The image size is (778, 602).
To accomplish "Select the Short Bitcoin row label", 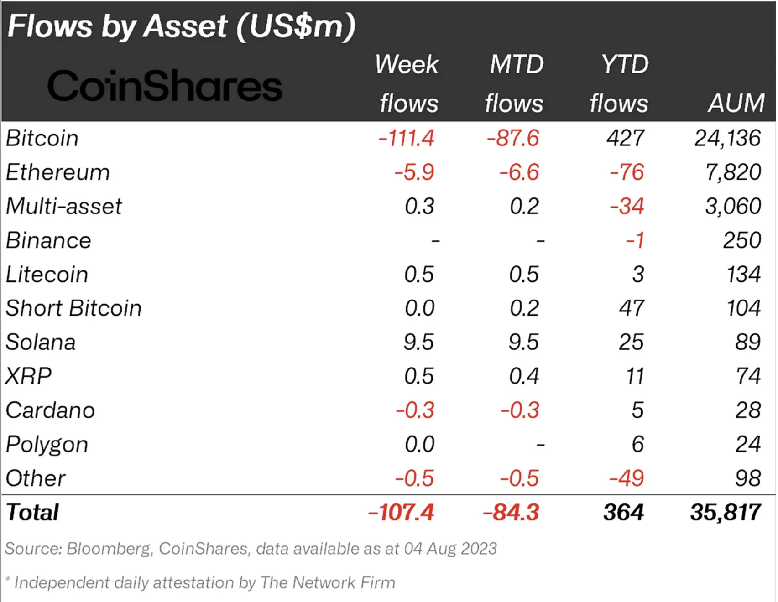I will point(73,308).
